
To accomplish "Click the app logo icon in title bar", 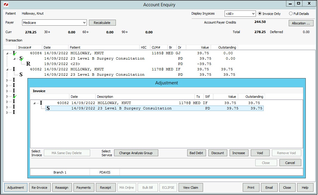I will click(x=6, y=4).
